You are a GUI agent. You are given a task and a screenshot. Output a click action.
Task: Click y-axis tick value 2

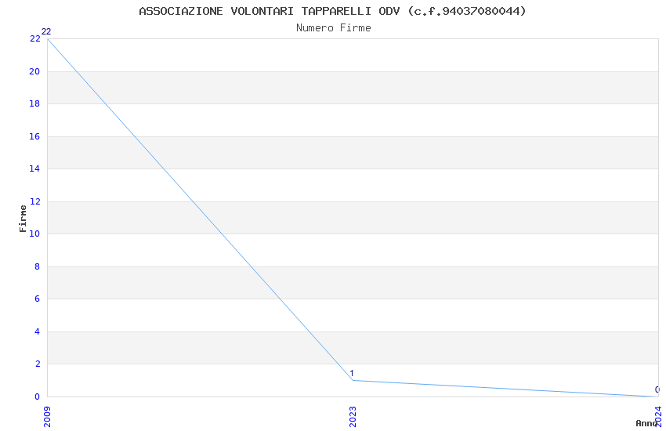pyautogui.click(x=37, y=364)
